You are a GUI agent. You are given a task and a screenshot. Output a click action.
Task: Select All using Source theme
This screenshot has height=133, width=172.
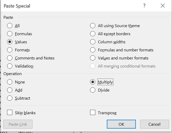pos(93,26)
